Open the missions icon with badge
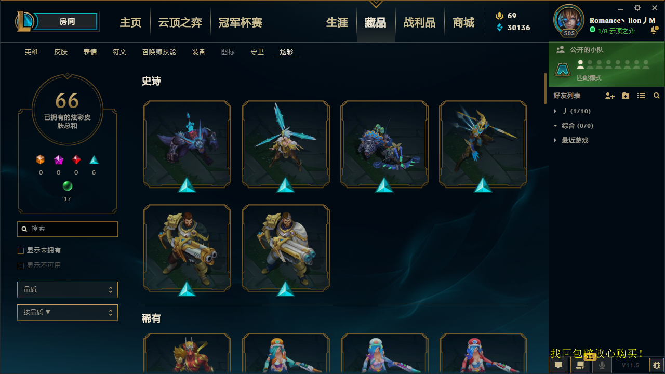Viewport: 665px width, 374px height. 580,365
